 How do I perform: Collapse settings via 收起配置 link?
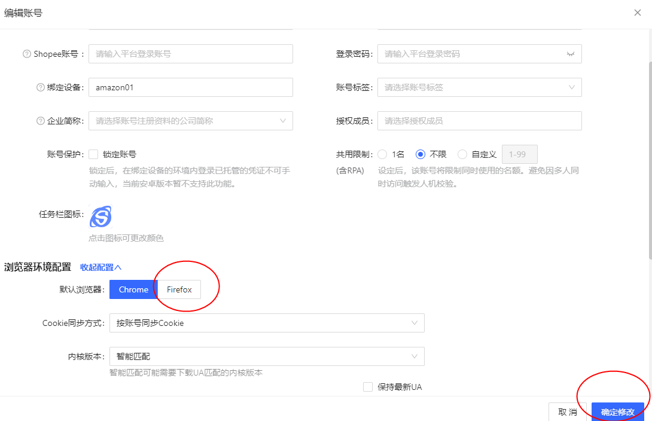click(100, 267)
